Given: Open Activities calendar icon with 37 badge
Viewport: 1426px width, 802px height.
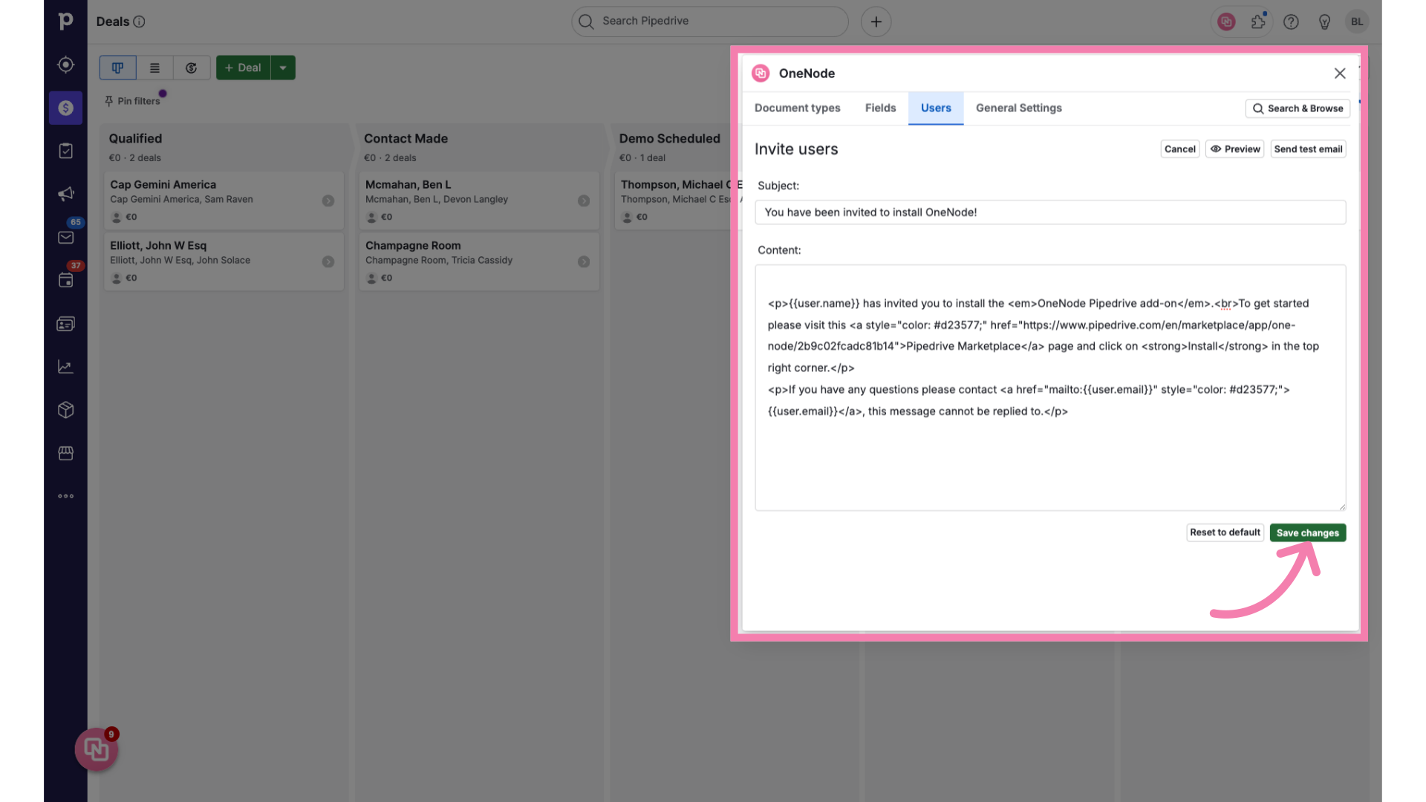Looking at the screenshot, I should tap(65, 280).
